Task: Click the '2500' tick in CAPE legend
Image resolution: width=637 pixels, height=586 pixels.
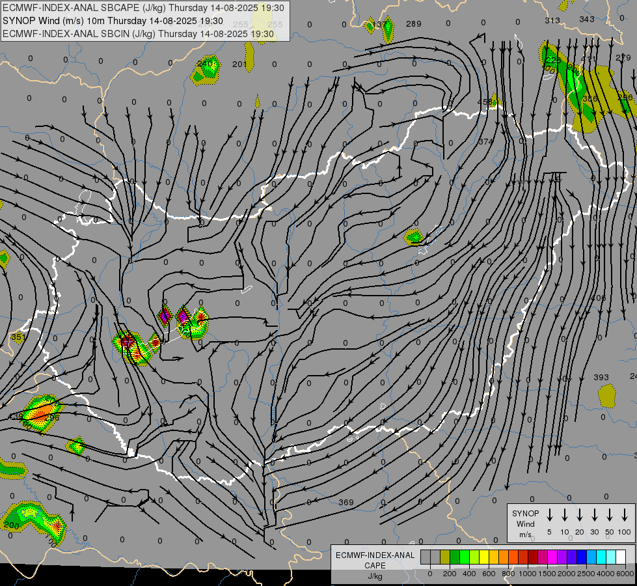Action: [x=586, y=574]
